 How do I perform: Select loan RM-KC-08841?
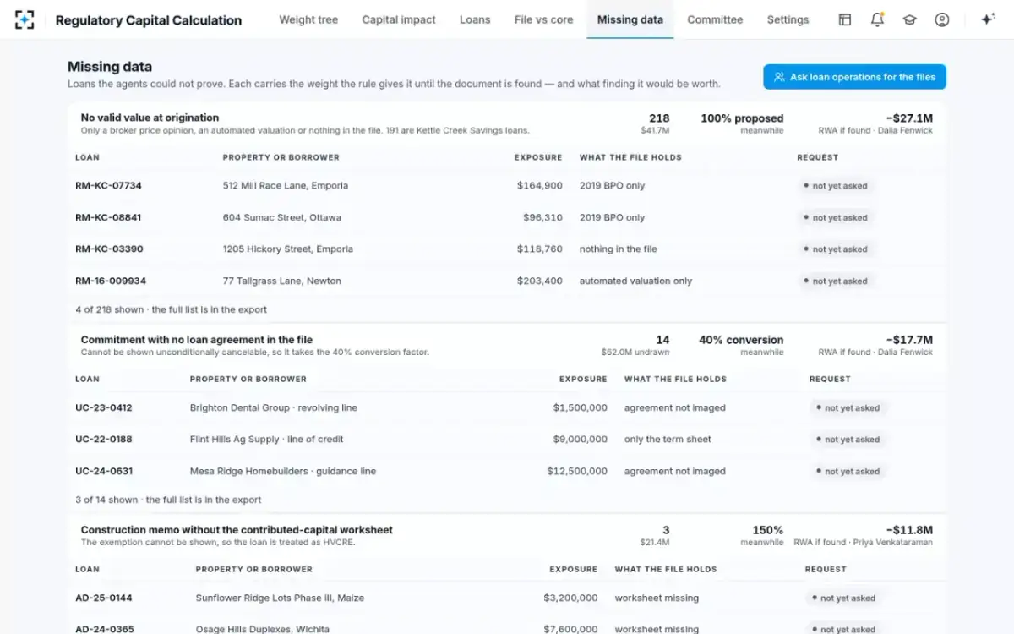click(x=108, y=218)
